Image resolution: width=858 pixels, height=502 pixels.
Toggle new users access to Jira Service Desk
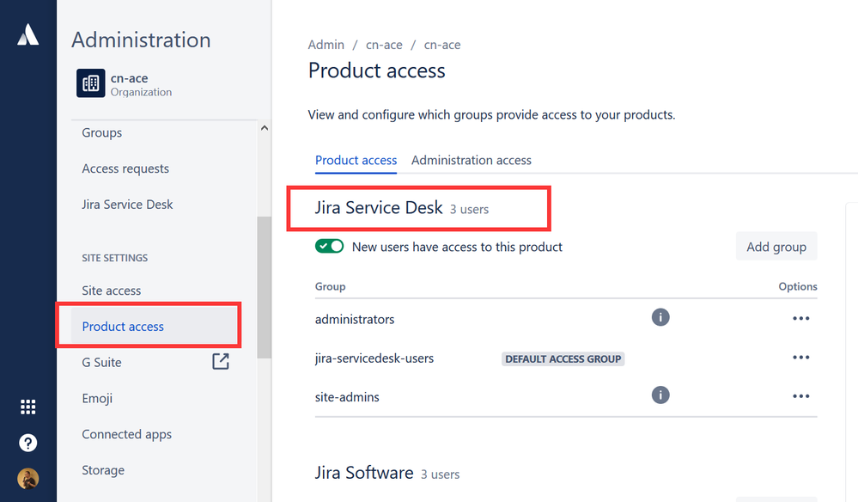pos(330,247)
